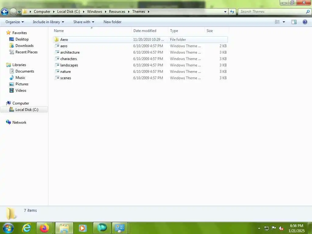Click the architecture file name
This screenshot has width=312, height=234.
click(x=70, y=52)
